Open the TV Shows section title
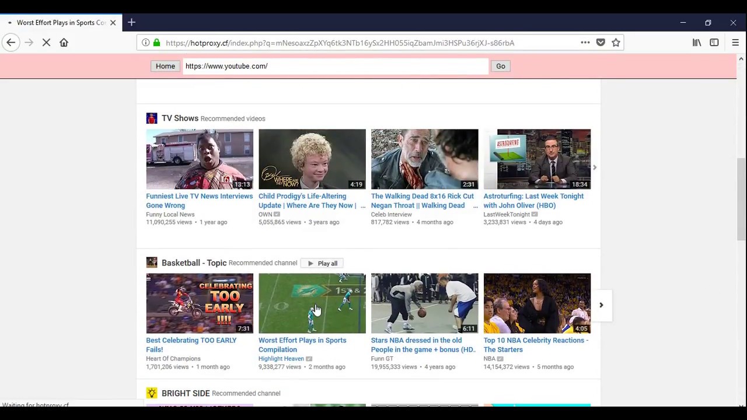Viewport: 747px width, 420px height. (x=180, y=118)
